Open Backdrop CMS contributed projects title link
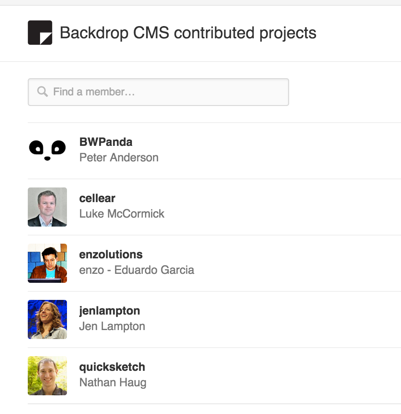 coord(188,33)
